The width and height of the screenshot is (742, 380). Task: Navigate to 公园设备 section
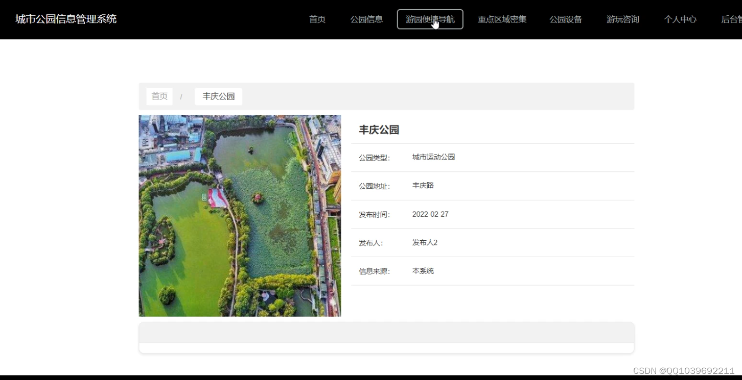click(x=566, y=19)
